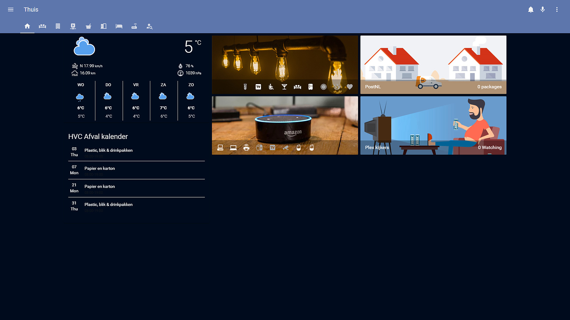Open the kitchen tab with the pot icon
The height and width of the screenshot is (320, 570).
click(x=88, y=26)
